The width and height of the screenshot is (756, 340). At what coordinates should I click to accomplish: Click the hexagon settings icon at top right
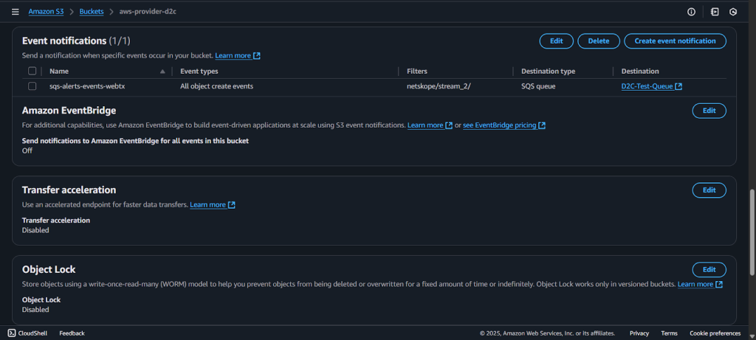pos(733,12)
